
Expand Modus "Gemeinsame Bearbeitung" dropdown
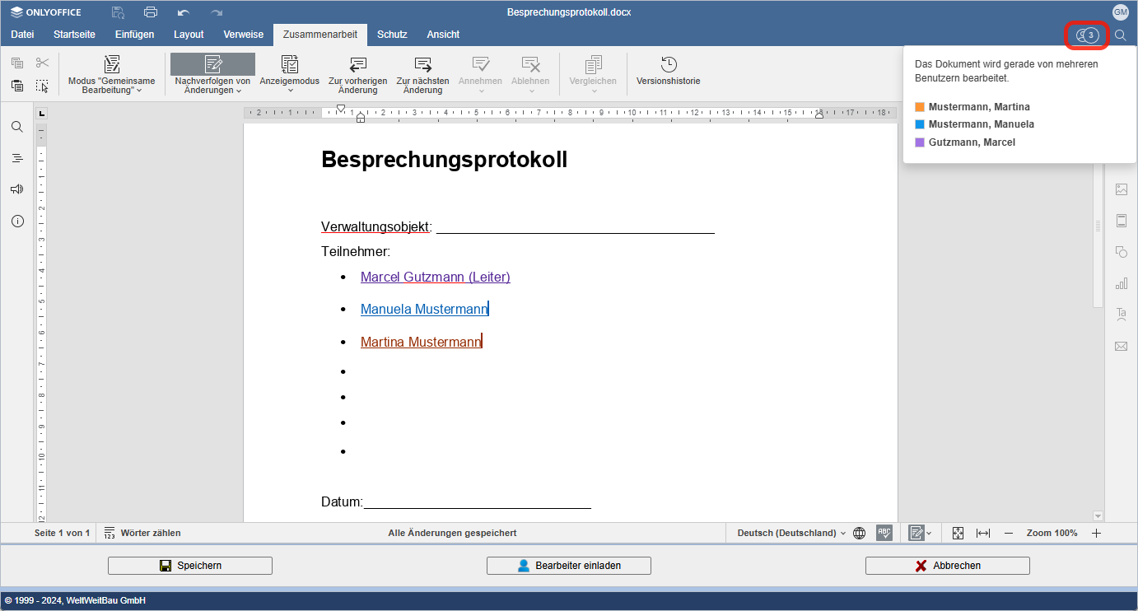point(112,86)
